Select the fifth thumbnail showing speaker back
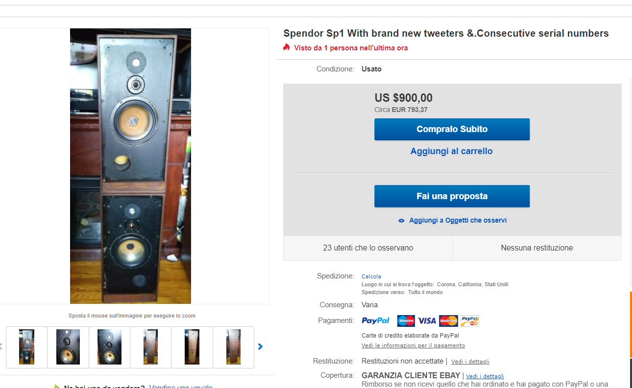Image resolution: width=632 pixels, height=388 pixels. (192, 347)
